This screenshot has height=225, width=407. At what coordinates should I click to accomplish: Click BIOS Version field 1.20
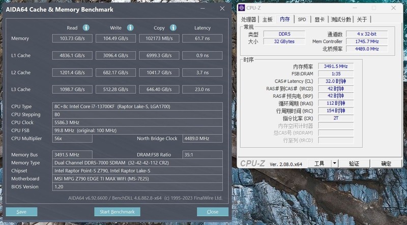tap(137, 186)
